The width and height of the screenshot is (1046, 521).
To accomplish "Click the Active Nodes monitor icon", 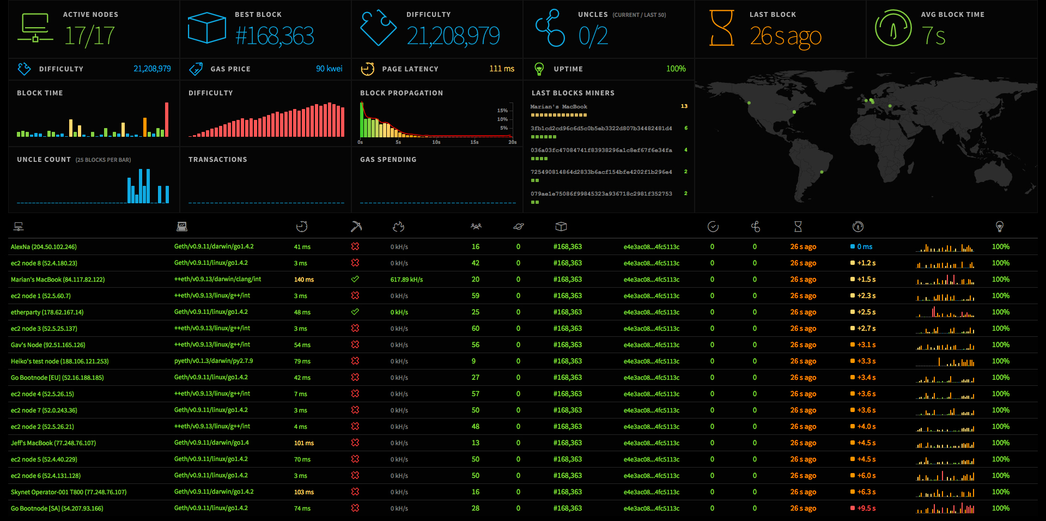I will [x=35, y=28].
